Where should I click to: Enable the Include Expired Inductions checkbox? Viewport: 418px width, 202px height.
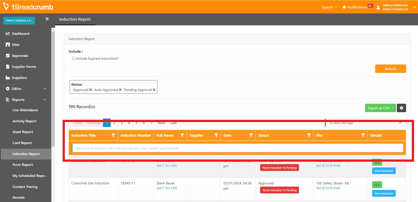click(73, 58)
